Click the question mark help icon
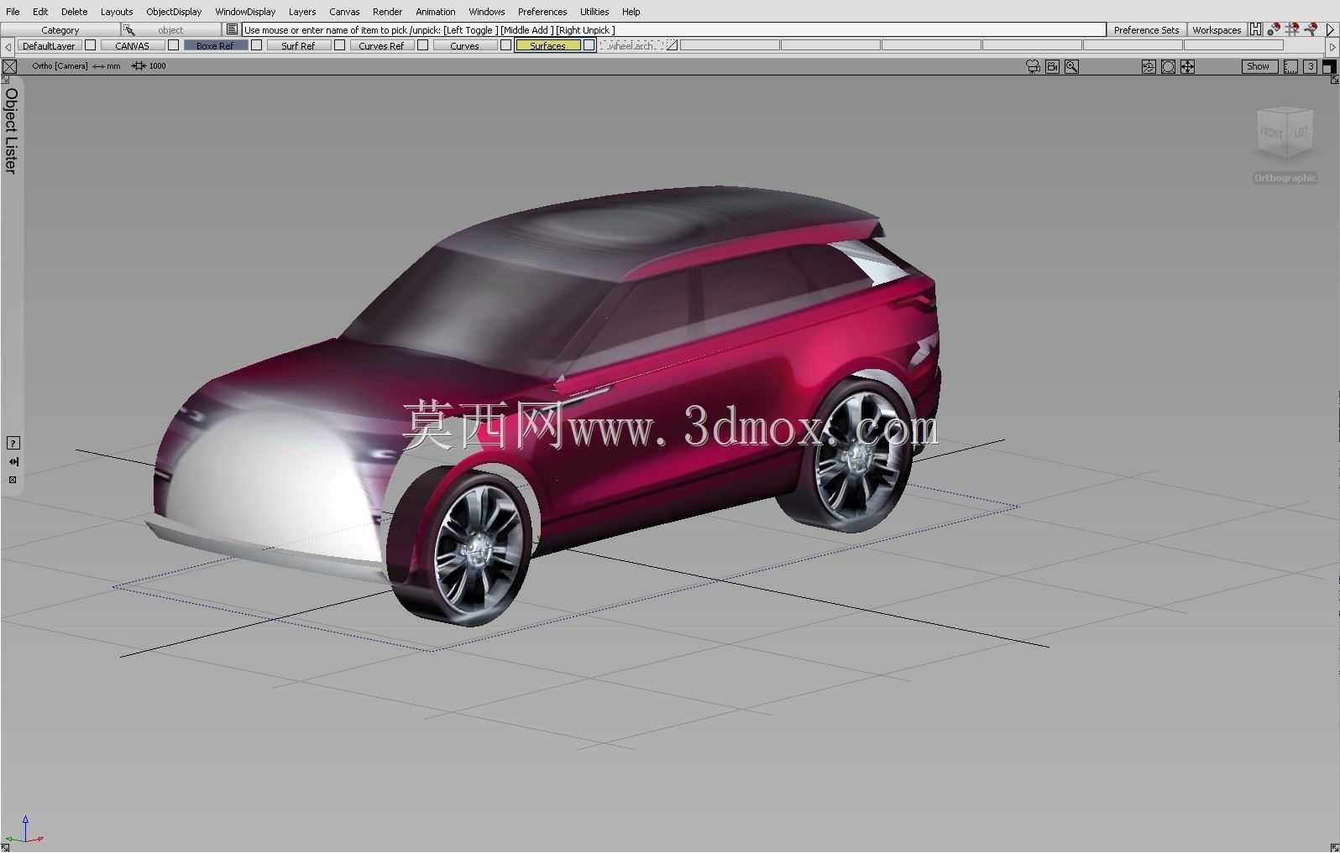Image resolution: width=1340 pixels, height=853 pixels. [13, 443]
